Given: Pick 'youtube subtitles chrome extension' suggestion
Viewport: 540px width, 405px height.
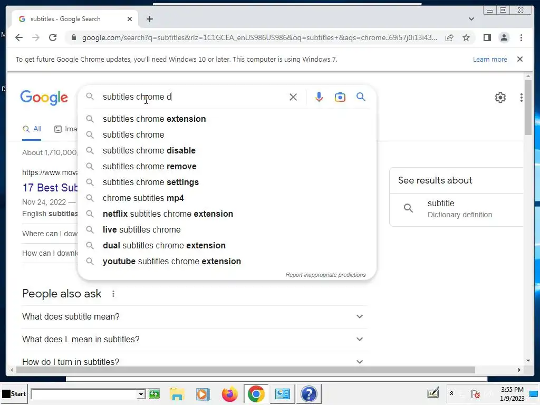Looking at the screenshot, I should tap(227, 262).
